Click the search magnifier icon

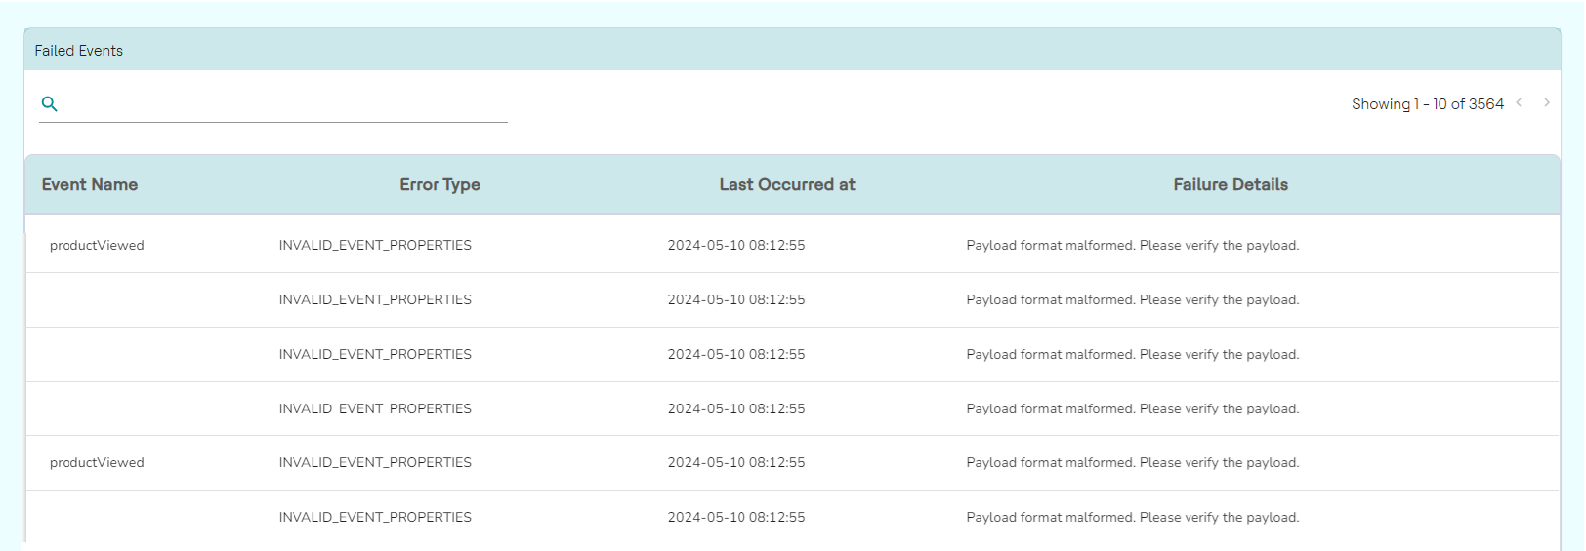click(x=50, y=104)
